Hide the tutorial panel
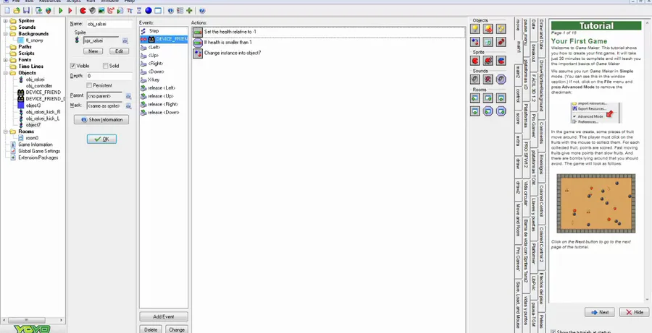The height and width of the screenshot is (333, 652). tap(634, 312)
